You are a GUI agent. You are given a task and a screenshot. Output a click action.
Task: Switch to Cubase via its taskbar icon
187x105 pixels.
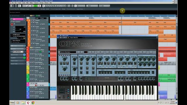pos(28,103)
